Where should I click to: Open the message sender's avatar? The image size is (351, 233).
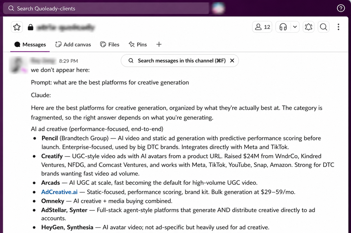coord(18,65)
